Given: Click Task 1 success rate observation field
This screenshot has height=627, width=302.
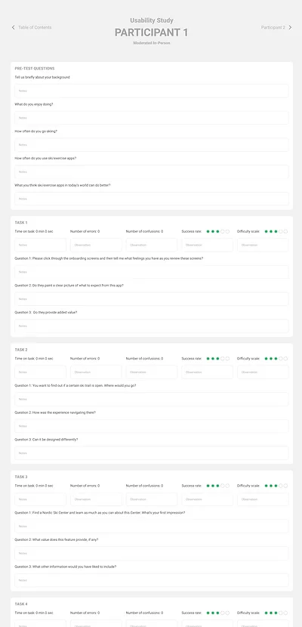Looking at the screenshot, I should click(208, 245).
